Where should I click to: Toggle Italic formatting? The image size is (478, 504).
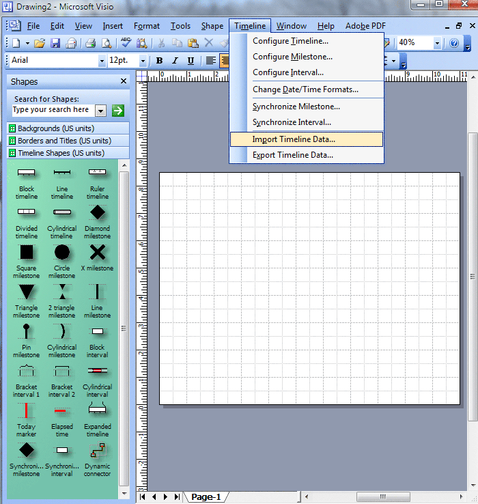pos(175,60)
